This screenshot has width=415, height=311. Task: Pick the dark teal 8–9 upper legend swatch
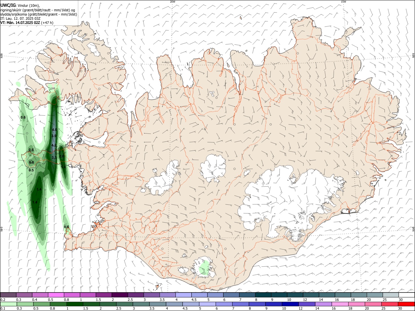click(263, 295)
